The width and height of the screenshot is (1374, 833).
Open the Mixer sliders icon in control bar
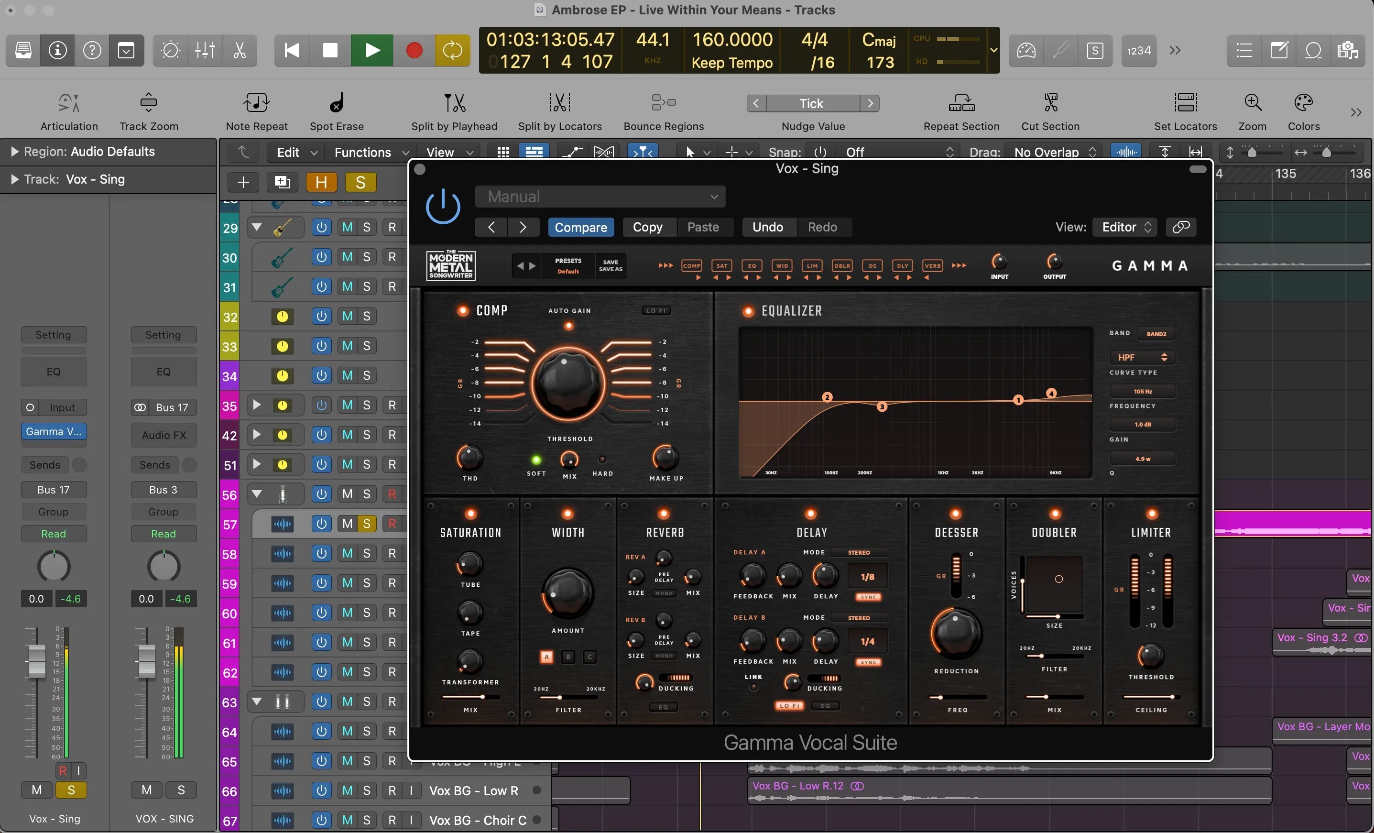(205, 51)
